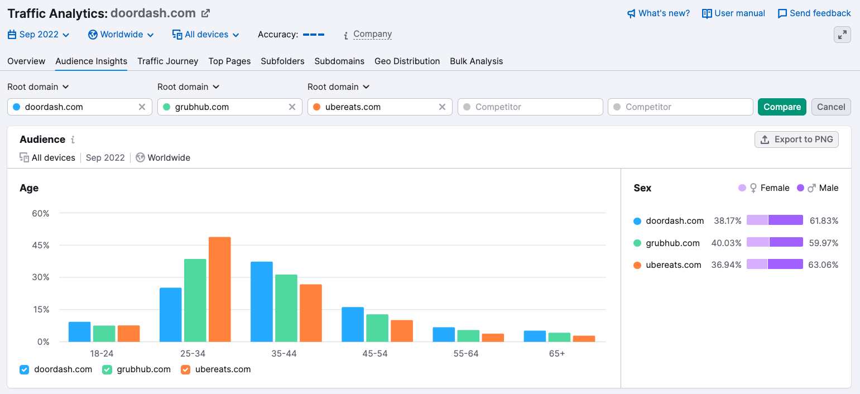Viewport: 860px width, 394px height.
Task: Click the ubereats.com gender ratio bar
Action: [x=775, y=264]
